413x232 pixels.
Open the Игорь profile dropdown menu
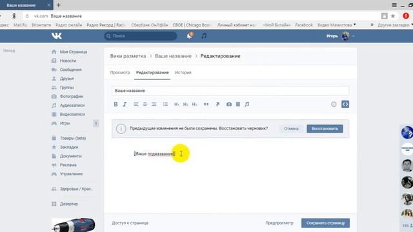pos(340,36)
